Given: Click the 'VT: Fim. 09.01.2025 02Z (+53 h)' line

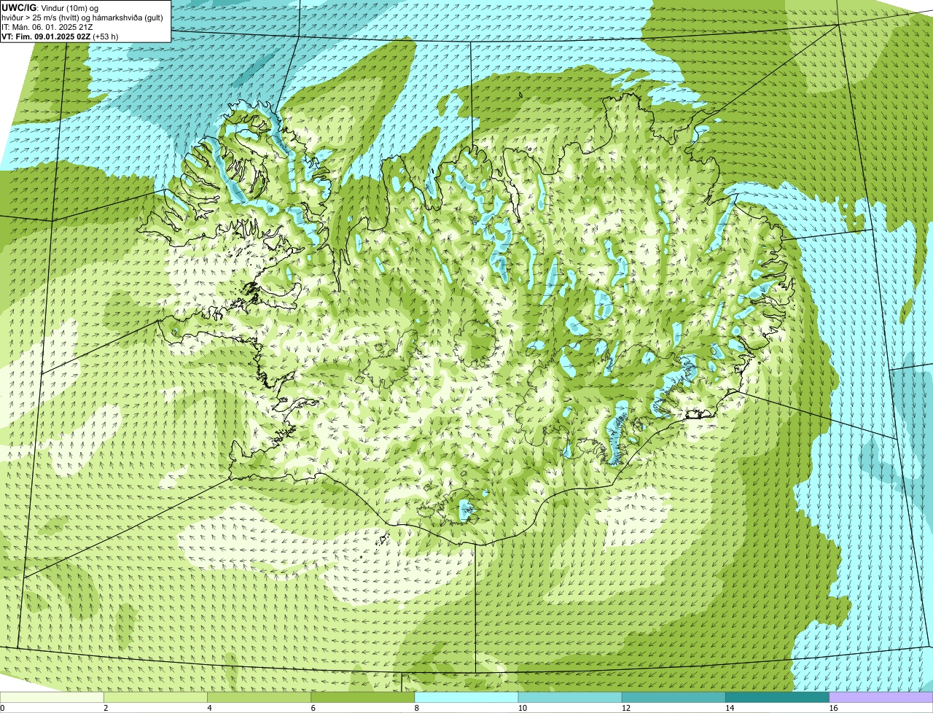Looking at the screenshot, I should [60, 36].
